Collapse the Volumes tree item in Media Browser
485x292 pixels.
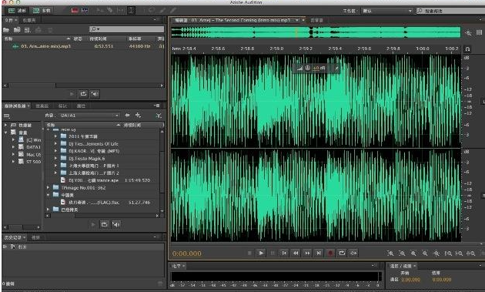click(5, 133)
